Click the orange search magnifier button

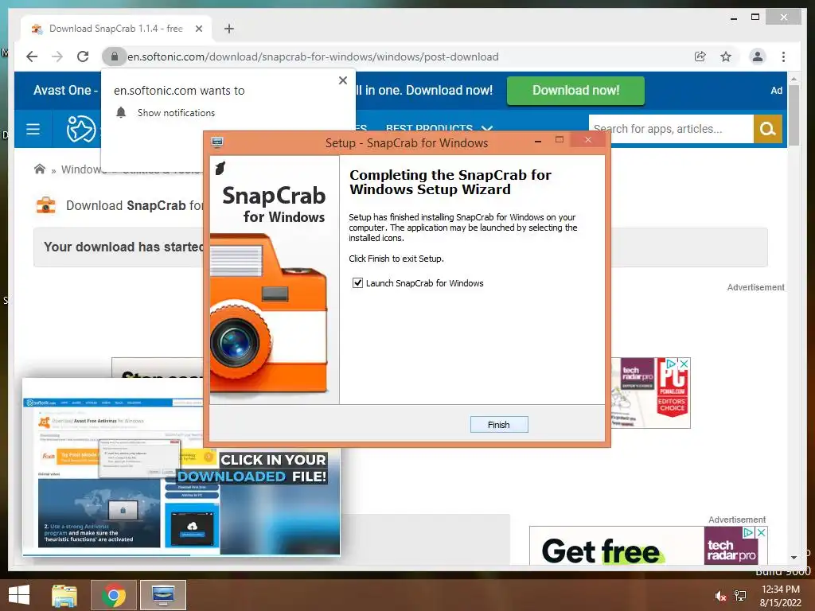coord(768,129)
